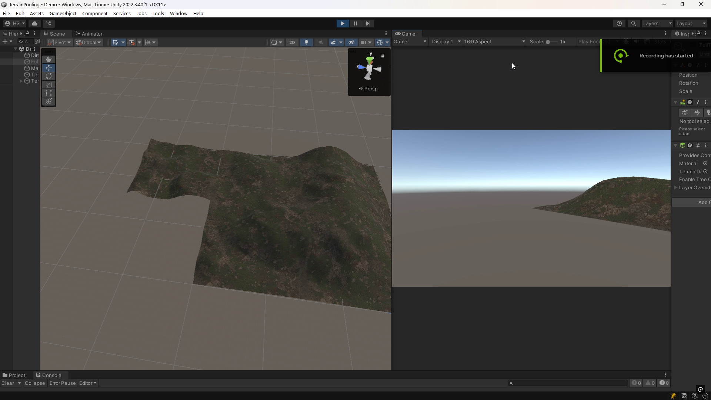Select the Rotate tool

[x=49, y=76]
